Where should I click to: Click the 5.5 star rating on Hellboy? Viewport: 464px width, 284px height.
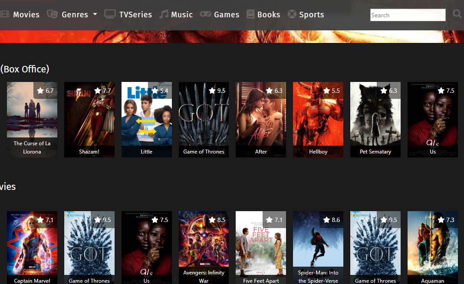[x=332, y=91]
